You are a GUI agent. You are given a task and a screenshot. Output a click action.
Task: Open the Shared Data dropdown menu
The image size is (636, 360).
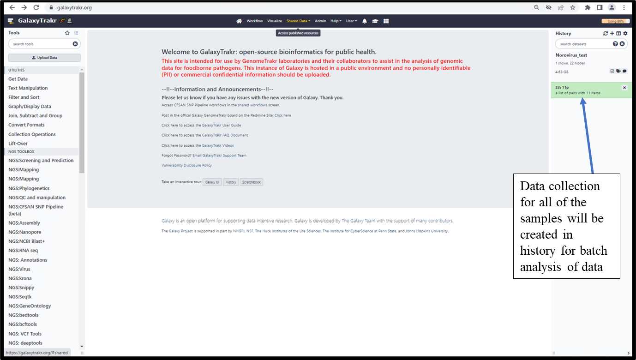coord(299,21)
